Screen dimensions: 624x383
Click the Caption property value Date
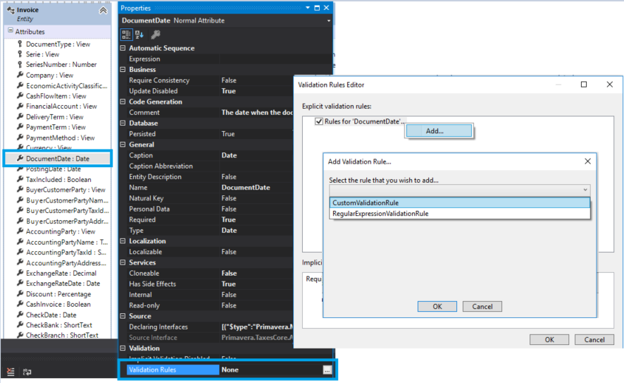(229, 155)
